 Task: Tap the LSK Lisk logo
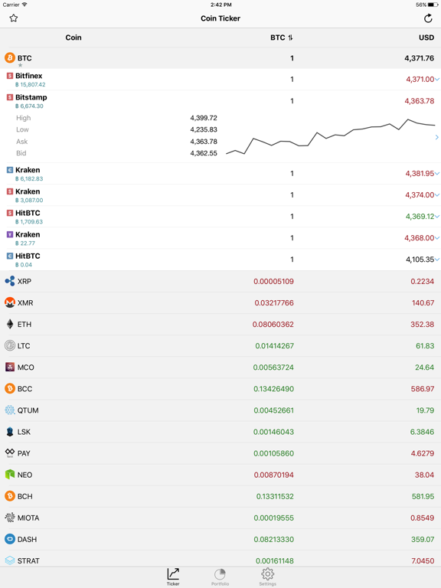coord(10,432)
